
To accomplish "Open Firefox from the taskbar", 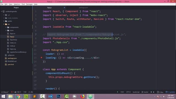I will click(82, 97).
